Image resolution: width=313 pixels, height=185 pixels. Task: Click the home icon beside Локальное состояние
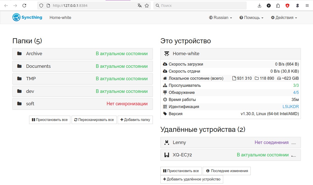point(165,78)
